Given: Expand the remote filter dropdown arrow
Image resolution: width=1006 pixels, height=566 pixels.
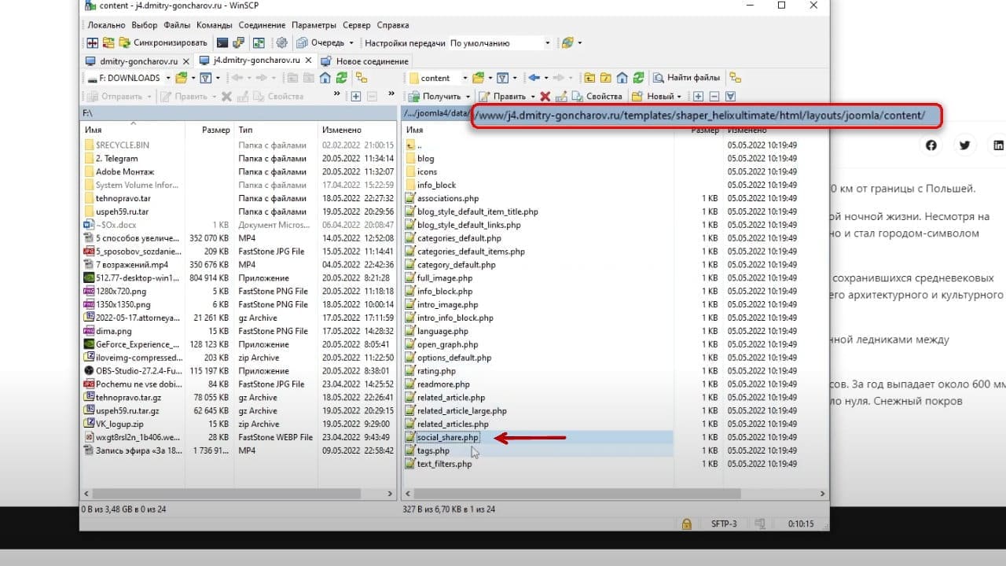Looking at the screenshot, I should coord(515,78).
